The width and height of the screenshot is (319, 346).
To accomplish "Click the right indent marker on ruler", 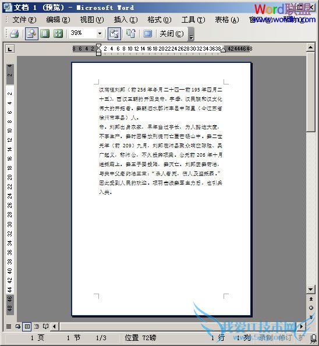I will point(223,50).
